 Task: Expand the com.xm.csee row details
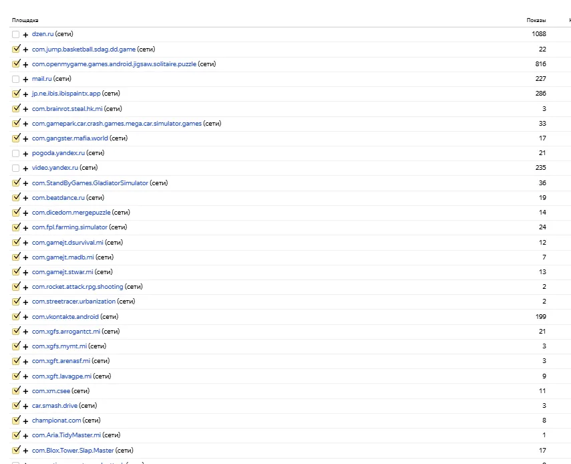point(25,391)
